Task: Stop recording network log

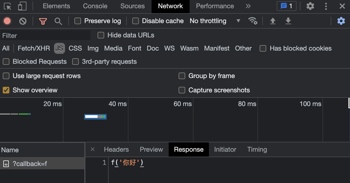Action: tap(7, 21)
